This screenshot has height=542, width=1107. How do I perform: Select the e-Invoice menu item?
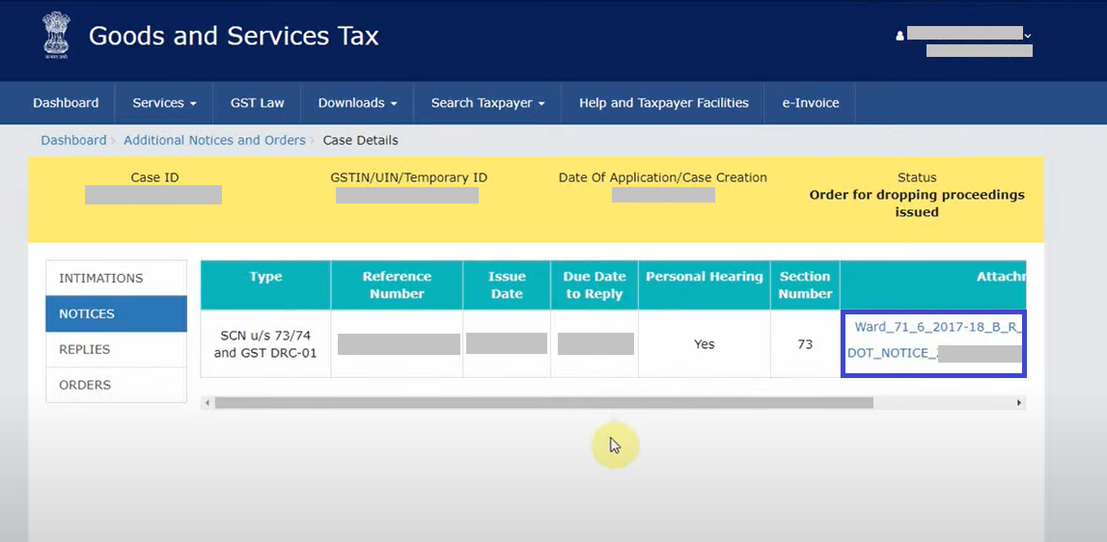(810, 103)
